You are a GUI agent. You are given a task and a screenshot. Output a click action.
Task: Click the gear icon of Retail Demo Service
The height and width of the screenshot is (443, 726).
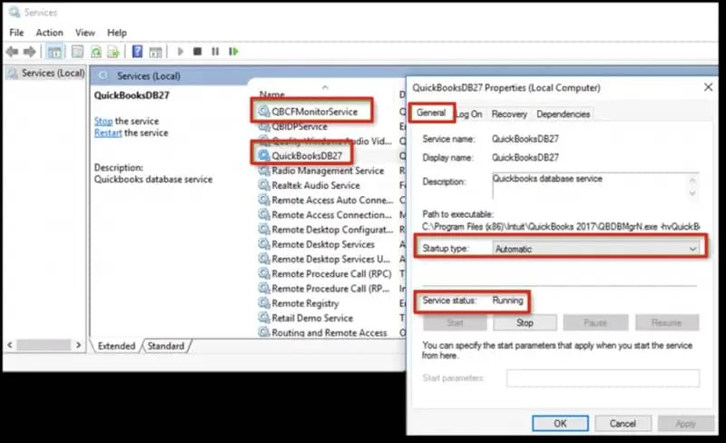click(264, 318)
